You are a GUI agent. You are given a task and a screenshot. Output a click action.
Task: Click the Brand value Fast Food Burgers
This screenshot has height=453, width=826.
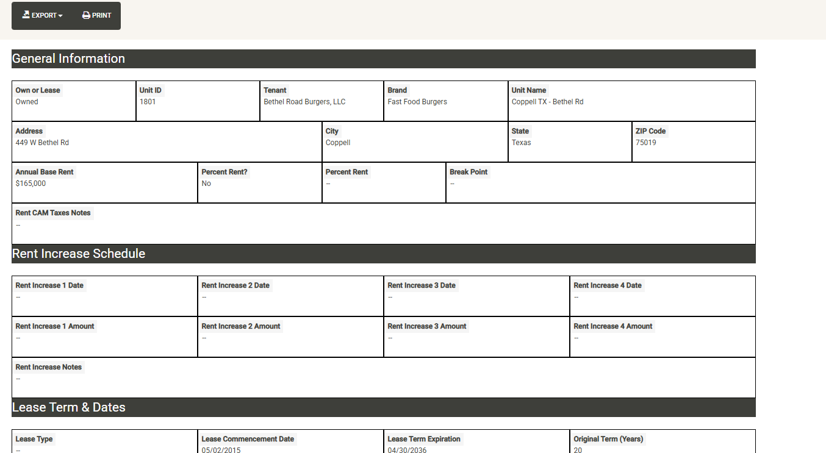(x=417, y=102)
